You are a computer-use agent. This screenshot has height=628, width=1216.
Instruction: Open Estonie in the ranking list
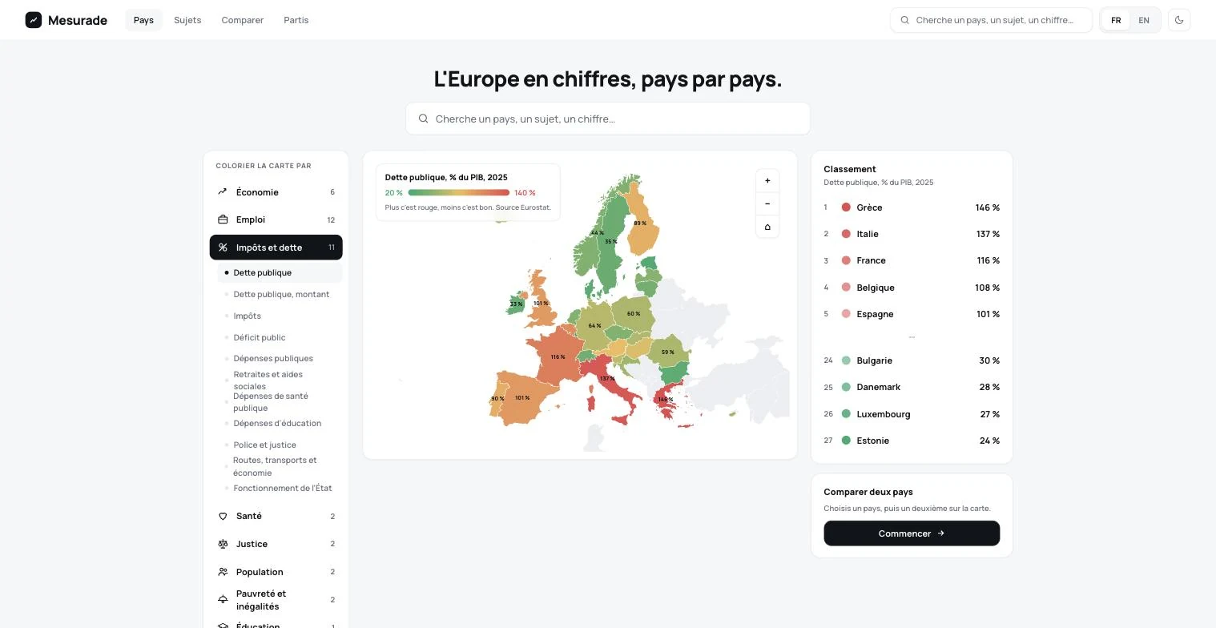[x=912, y=441]
